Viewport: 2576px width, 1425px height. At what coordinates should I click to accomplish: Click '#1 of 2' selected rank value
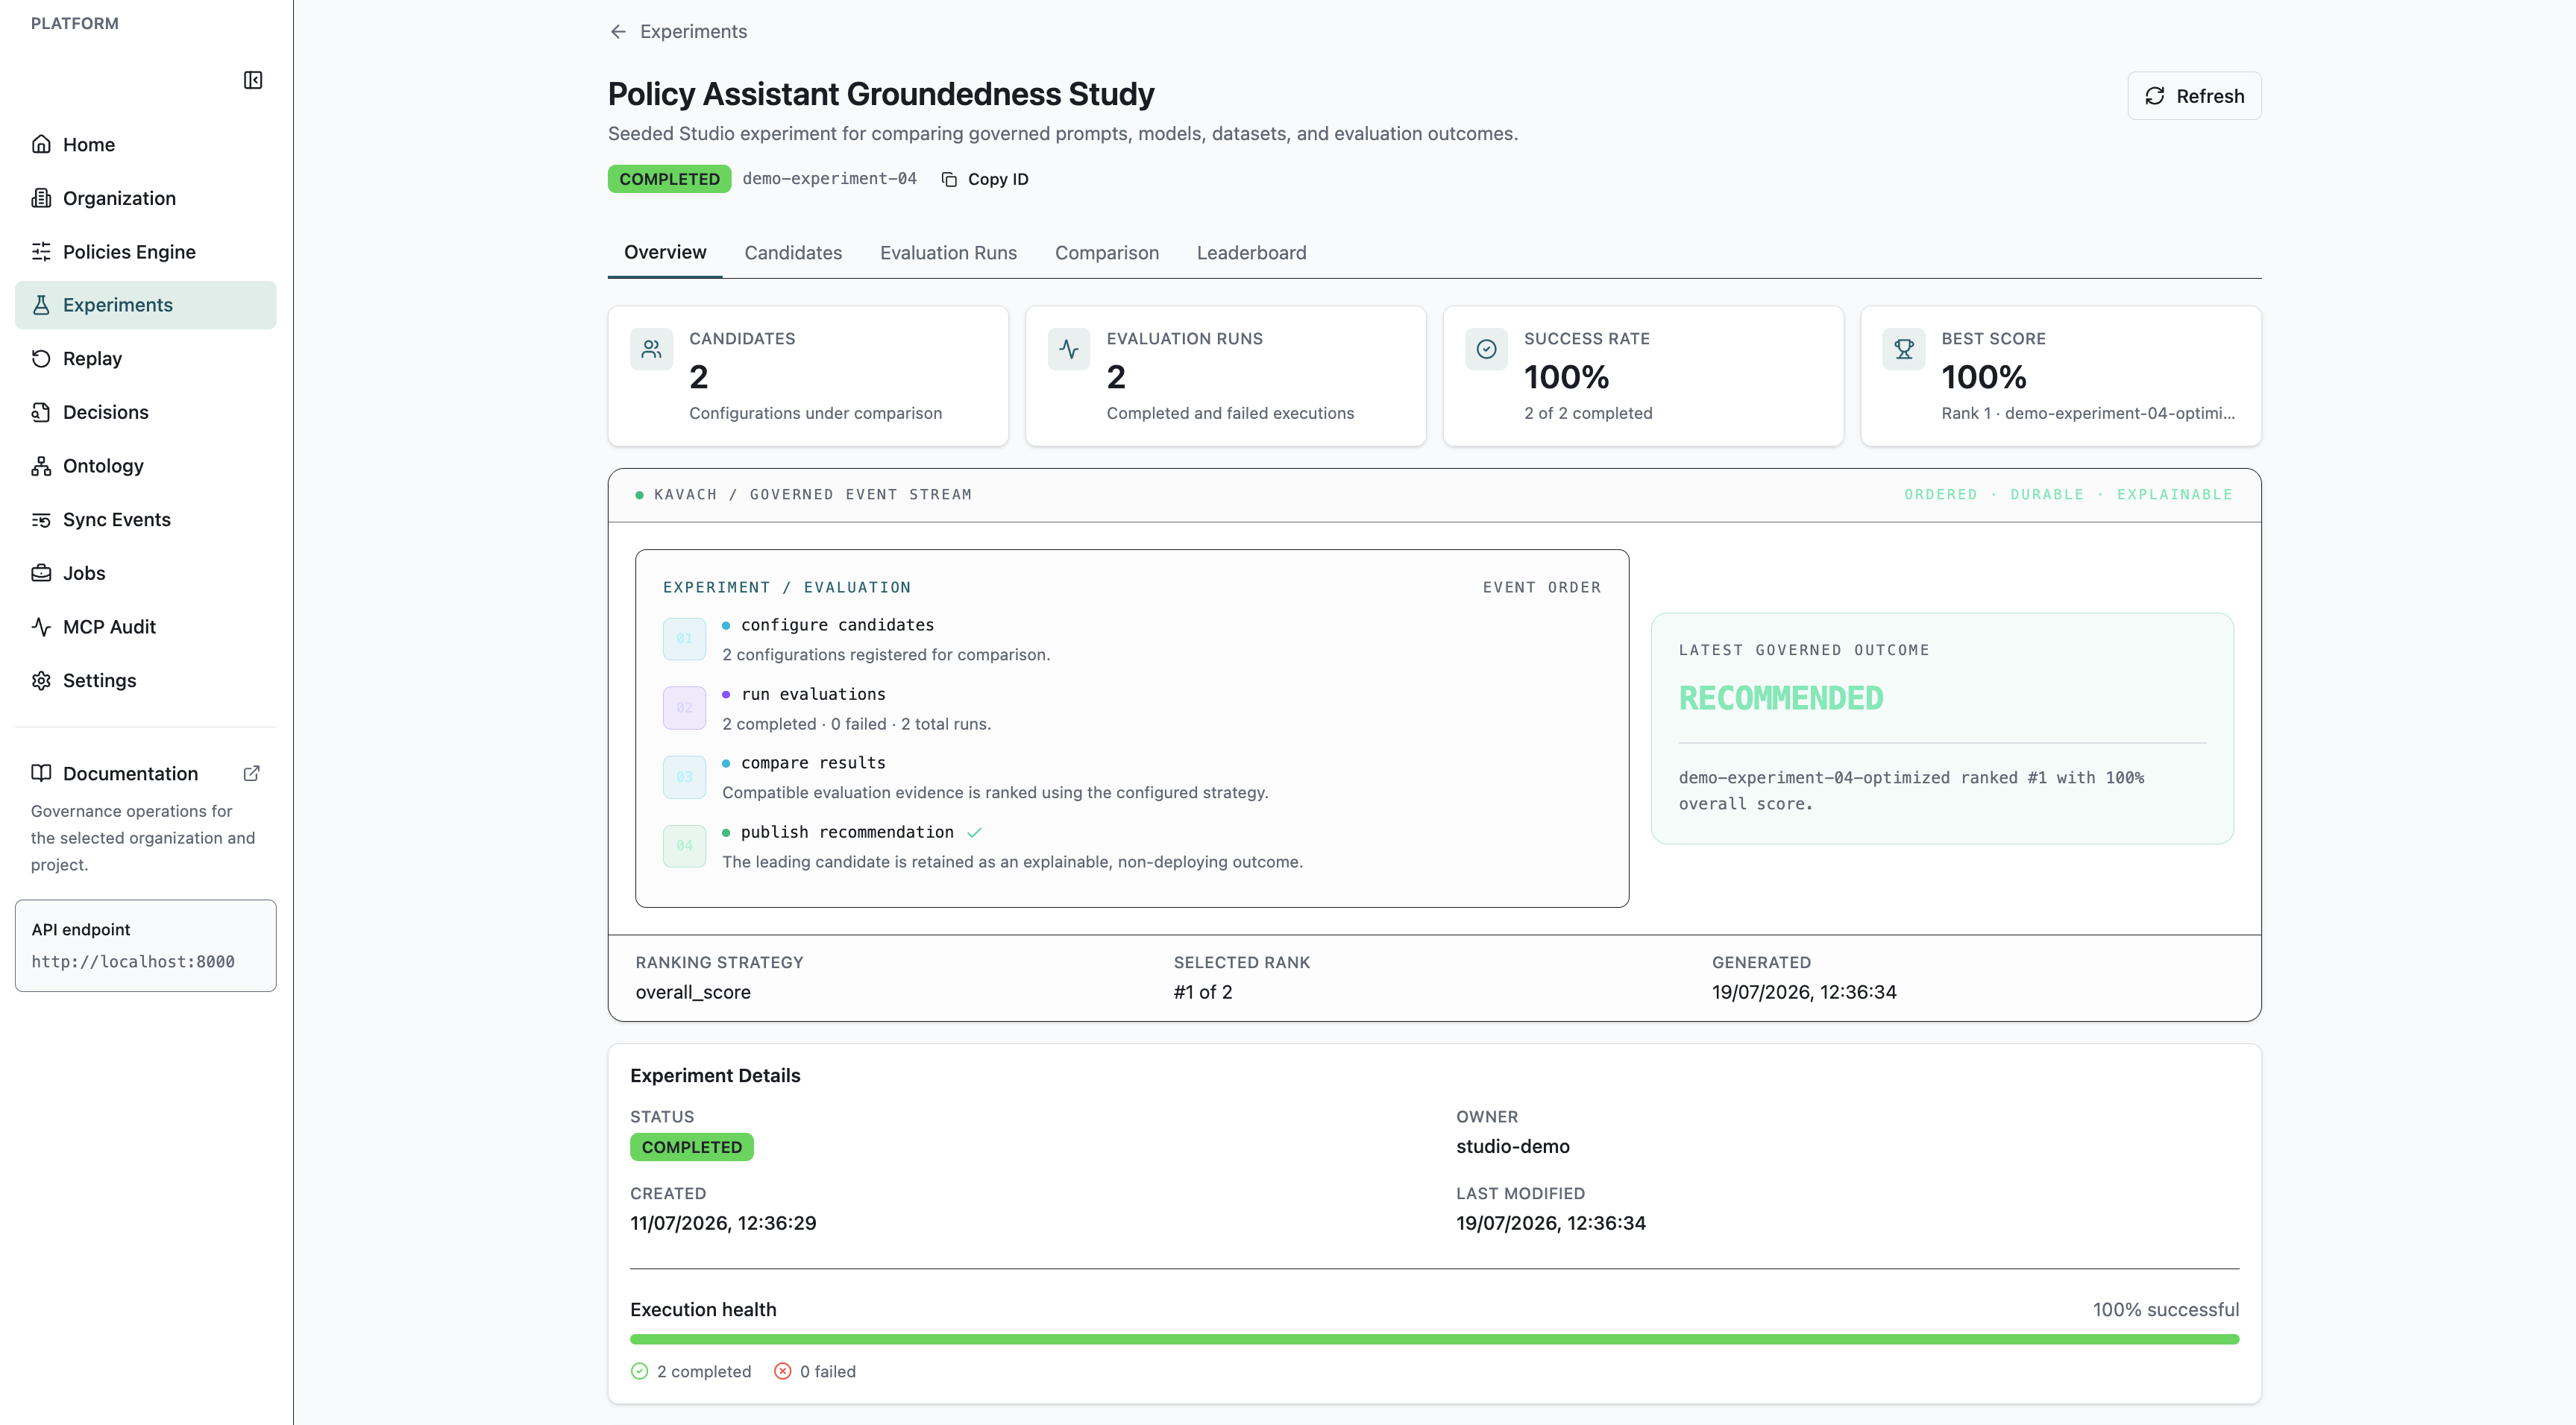[x=1203, y=992]
